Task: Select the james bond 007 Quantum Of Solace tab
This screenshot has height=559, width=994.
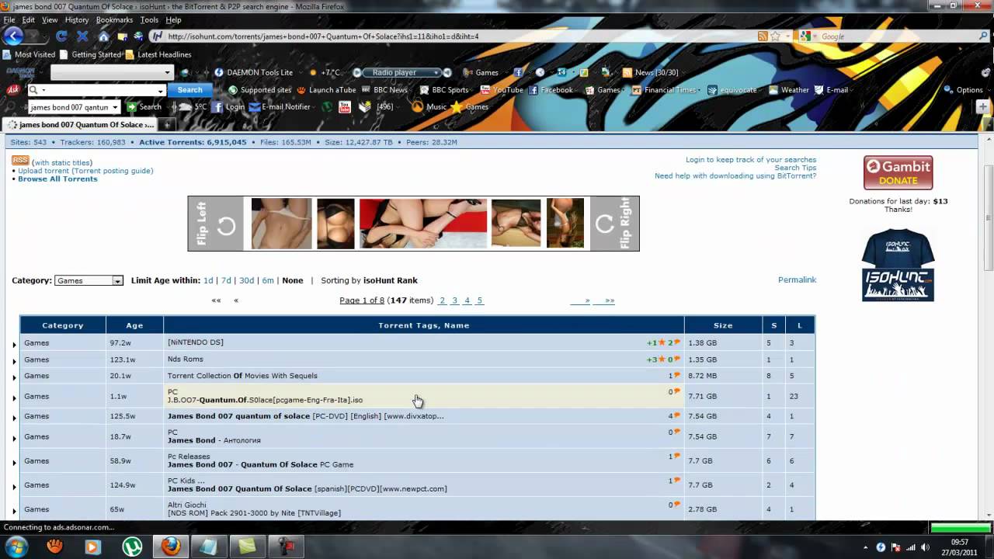Action: coord(78,124)
